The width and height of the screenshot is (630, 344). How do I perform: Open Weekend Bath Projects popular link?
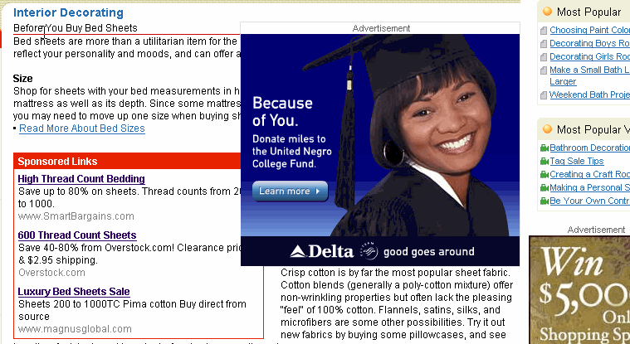pos(589,94)
